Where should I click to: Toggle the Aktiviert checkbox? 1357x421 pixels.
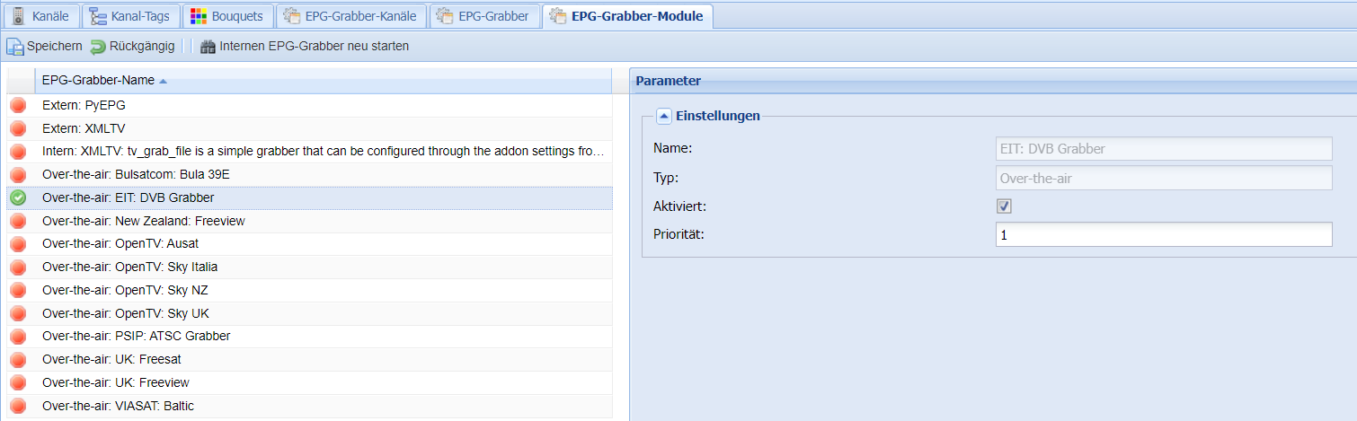pyautogui.click(x=1004, y=206)
